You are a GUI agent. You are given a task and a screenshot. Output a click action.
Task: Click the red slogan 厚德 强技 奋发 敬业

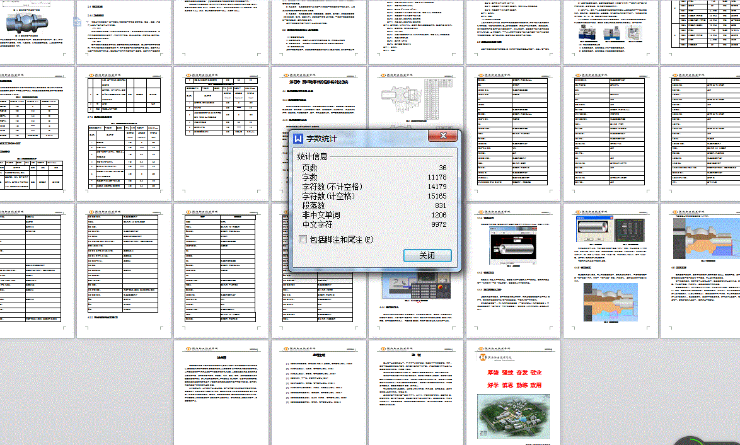[514, 373]
